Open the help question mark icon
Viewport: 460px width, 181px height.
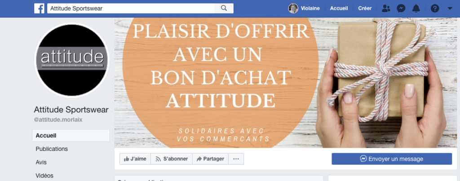click(x=435, y=9)
